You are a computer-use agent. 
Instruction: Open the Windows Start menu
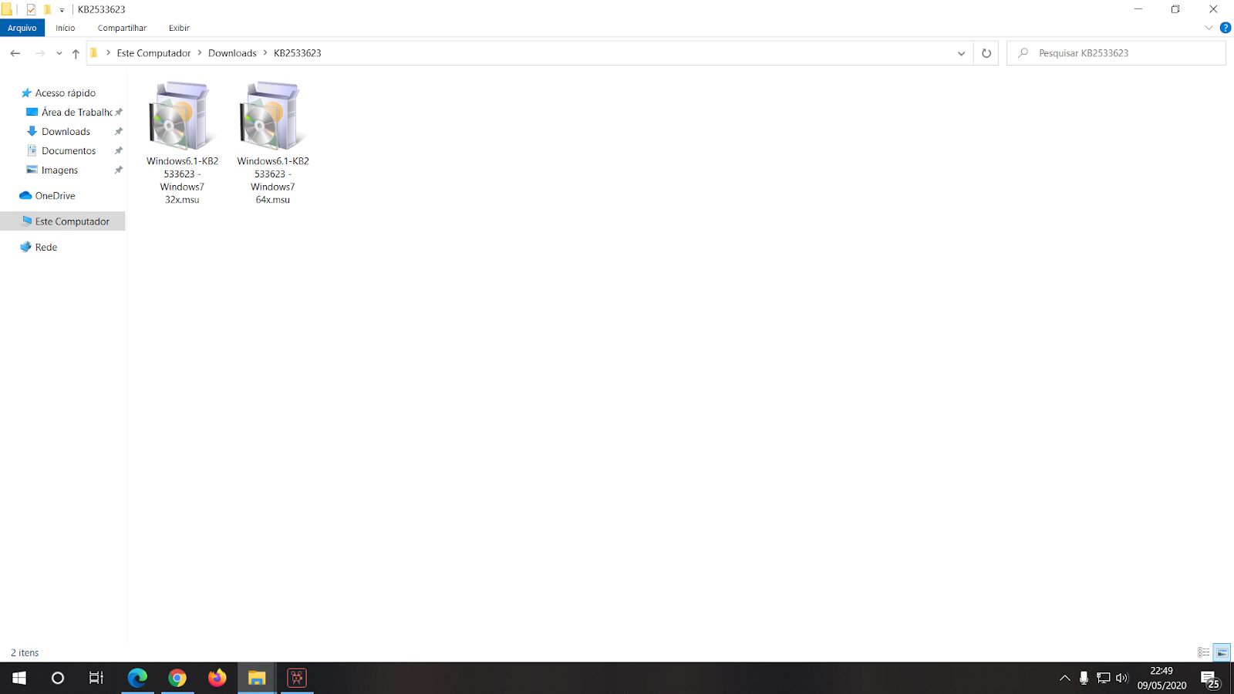19,678
